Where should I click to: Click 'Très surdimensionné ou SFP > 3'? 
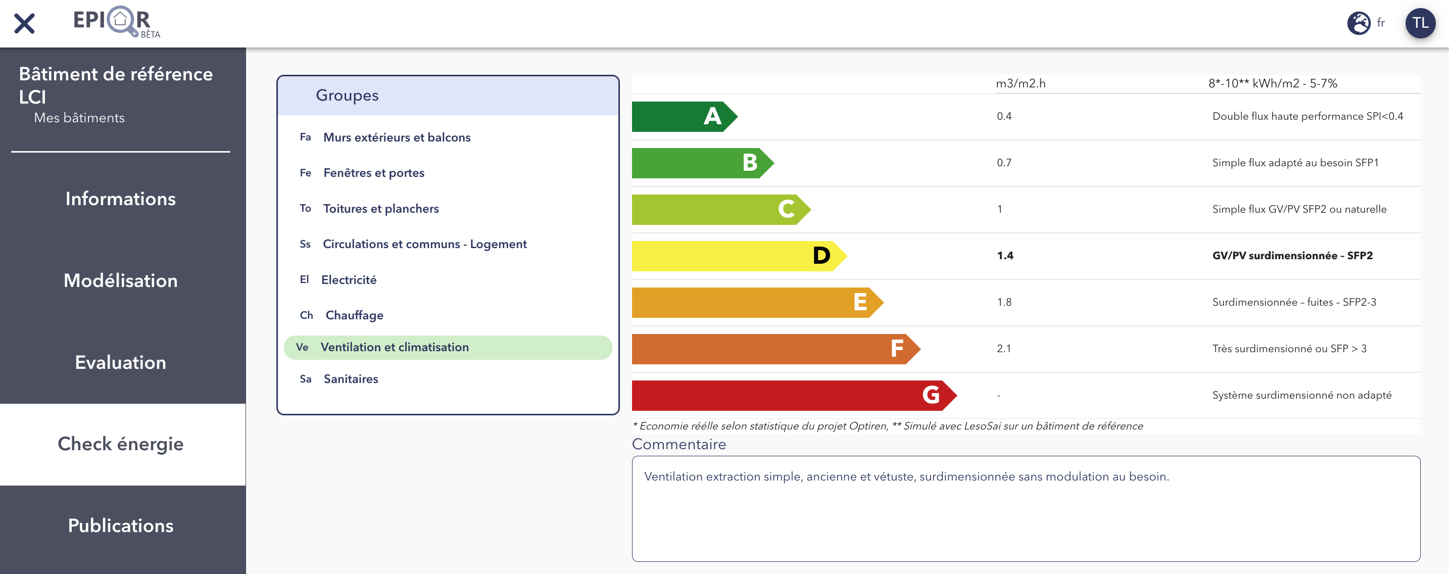[x=1289, y=349]
